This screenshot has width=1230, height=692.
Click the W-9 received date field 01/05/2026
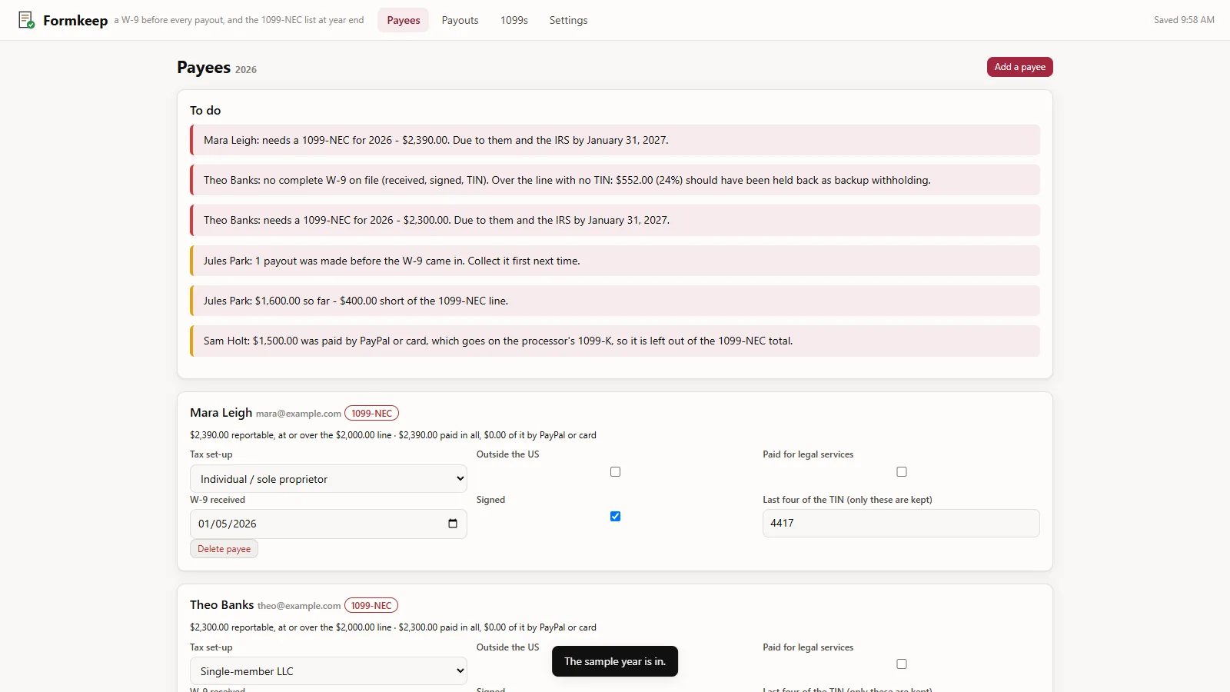328,524
